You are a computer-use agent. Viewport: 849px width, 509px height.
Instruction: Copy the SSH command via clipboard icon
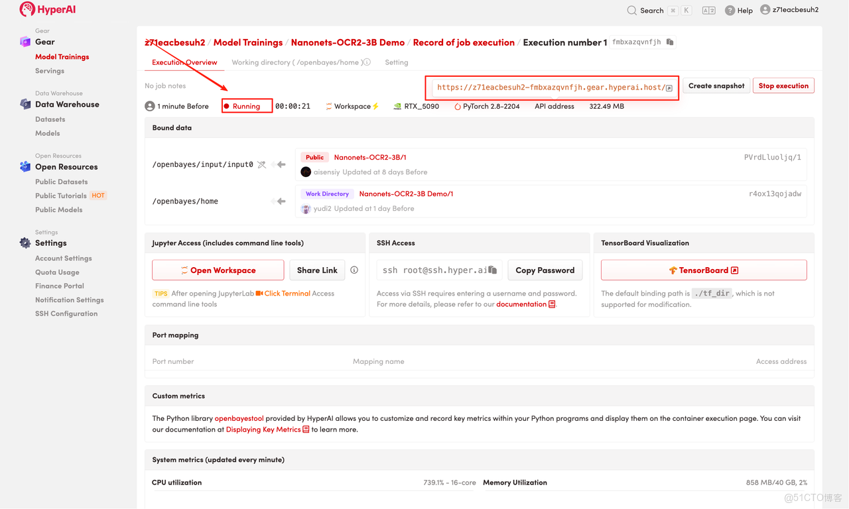click(493, 270)
